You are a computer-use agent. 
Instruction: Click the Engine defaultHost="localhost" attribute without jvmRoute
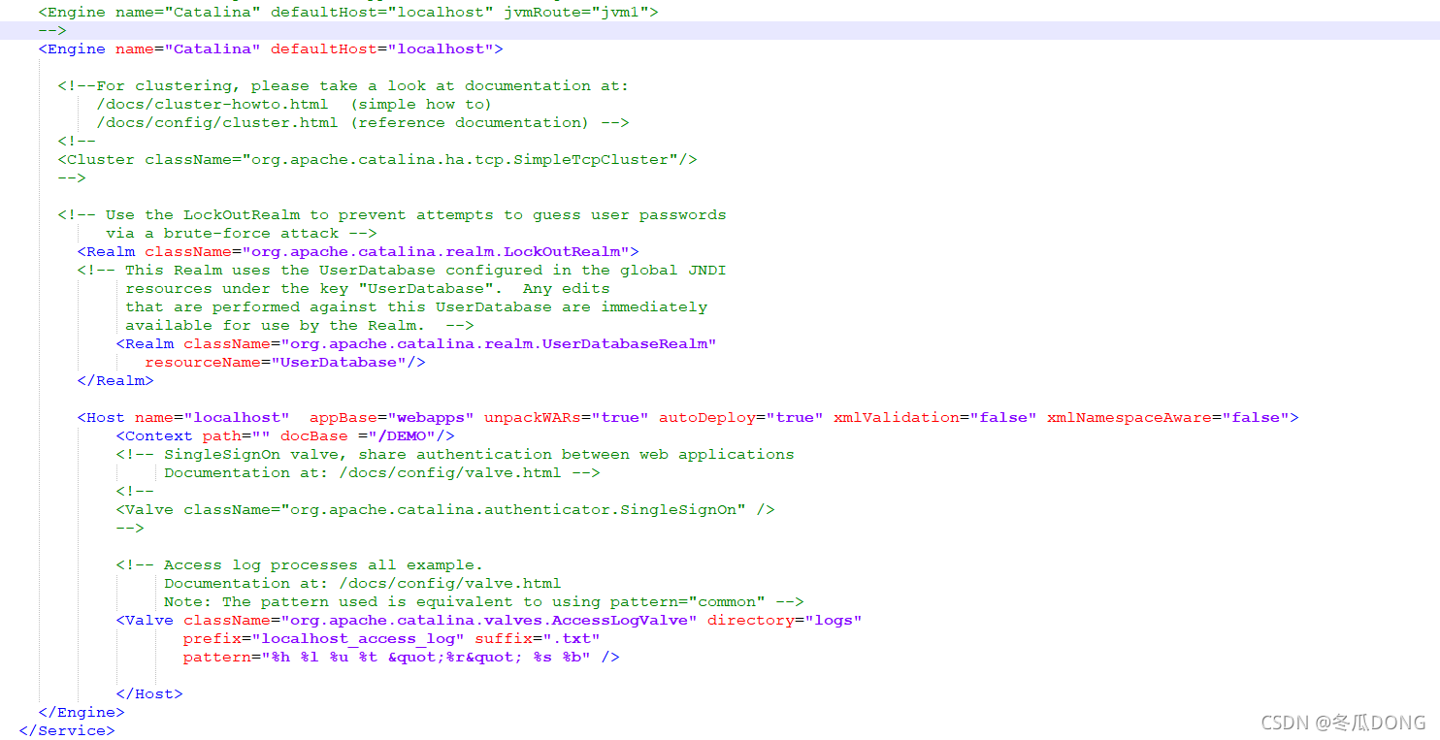[x=381, y=48]
